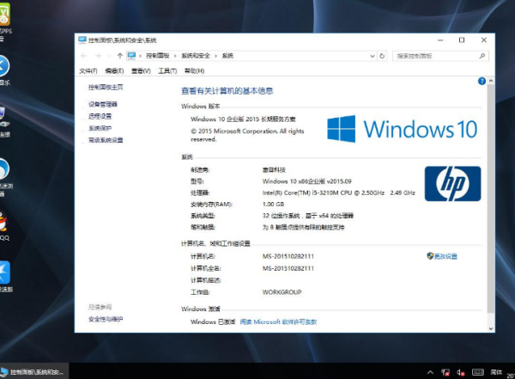The width and height of the screenshot is (515, 379).
Task: Click 更改设置 link with shield
Action: (442, 256)
